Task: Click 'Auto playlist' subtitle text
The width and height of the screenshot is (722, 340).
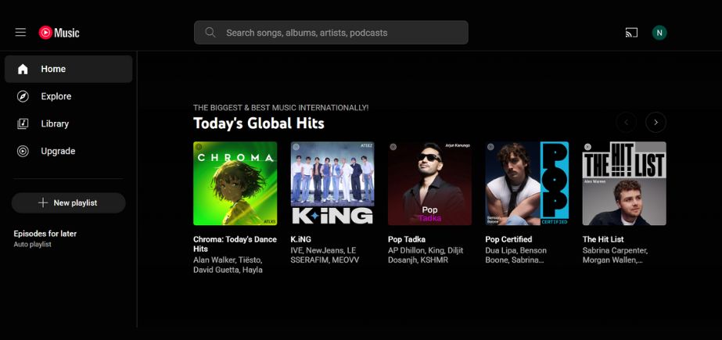Action: click(32, 245)
